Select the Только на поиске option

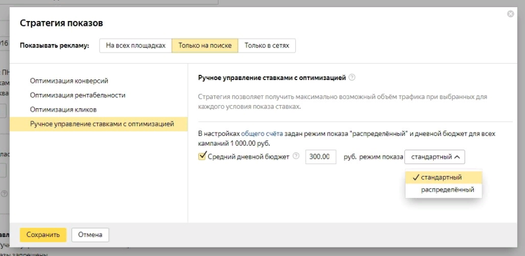pos(205,45)
